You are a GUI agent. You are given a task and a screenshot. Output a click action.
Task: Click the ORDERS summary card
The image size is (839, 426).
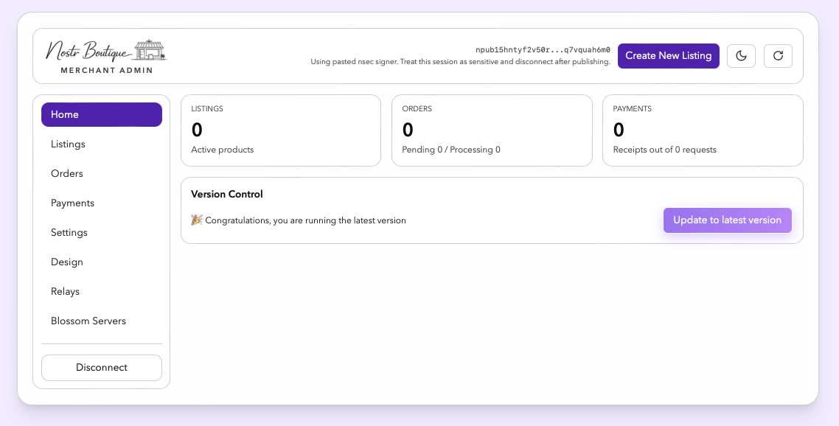[492, 130]
